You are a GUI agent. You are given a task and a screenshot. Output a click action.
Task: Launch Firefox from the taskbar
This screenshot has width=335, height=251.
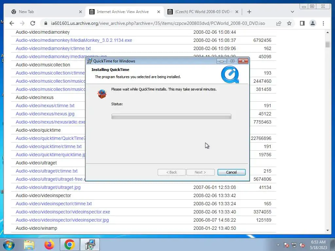point(49,244)
